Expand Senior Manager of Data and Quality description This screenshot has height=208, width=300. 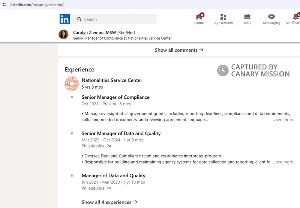click(x=283, y=162)
